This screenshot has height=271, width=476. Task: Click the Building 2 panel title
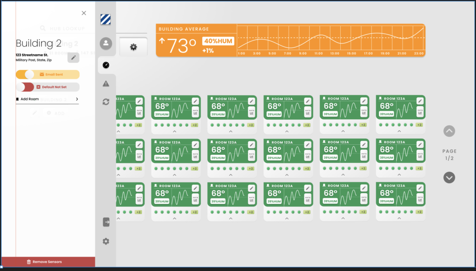point(39,43)
